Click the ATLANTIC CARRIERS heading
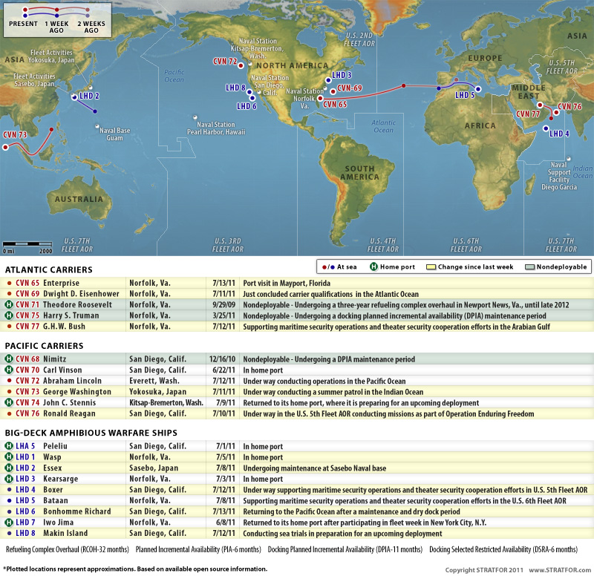 [48, 269]
